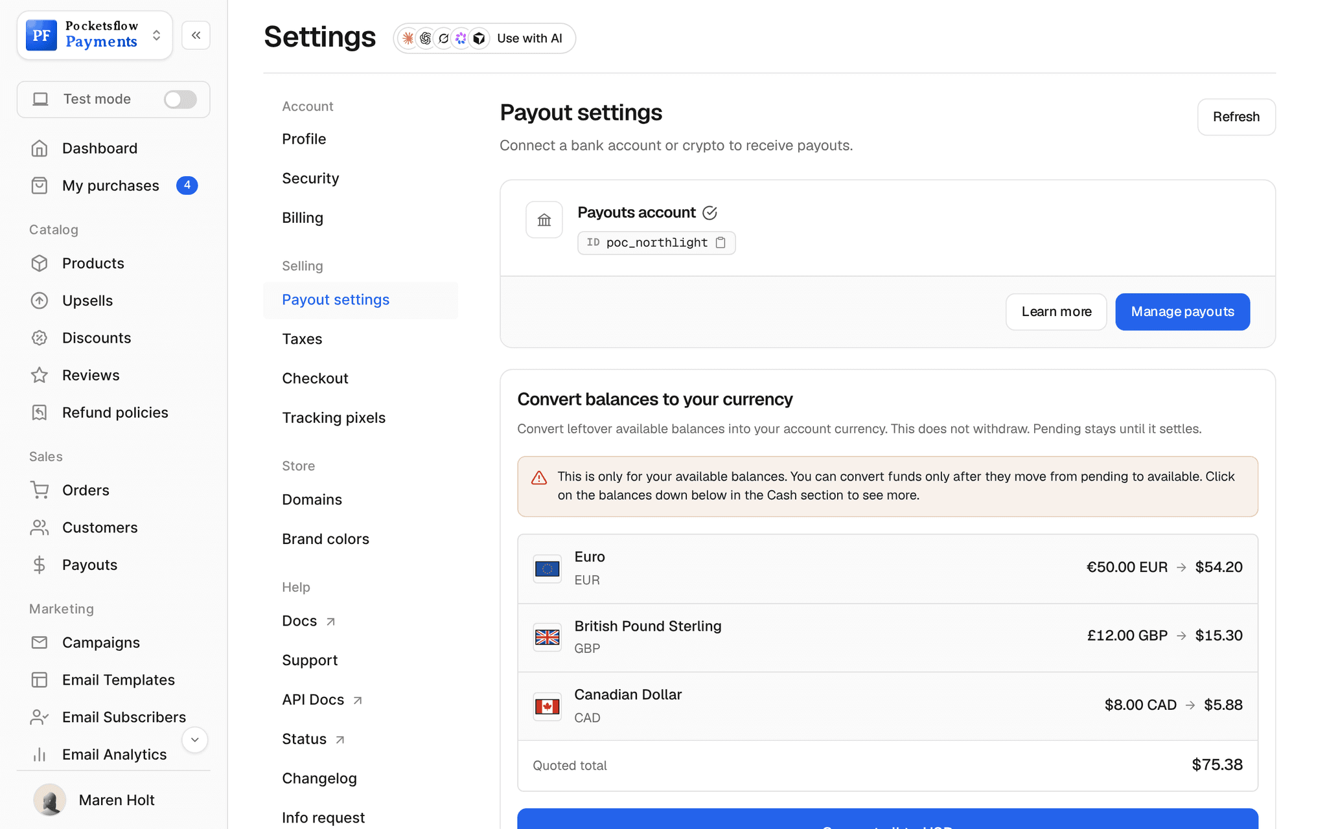Click the Refund policies icon
1327x829 pixels.
coord(40,413)
